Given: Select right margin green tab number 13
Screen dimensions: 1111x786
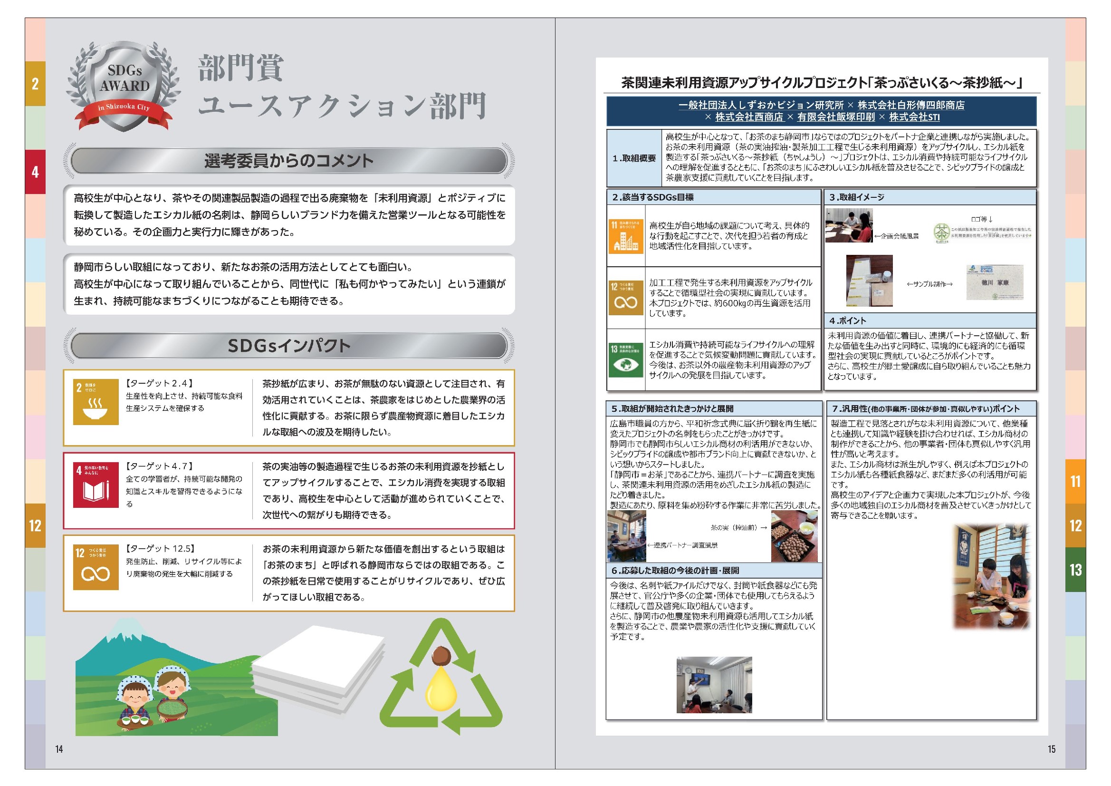Looking at the screenshot, I should pyautogui.click(x=1075, y=570).
